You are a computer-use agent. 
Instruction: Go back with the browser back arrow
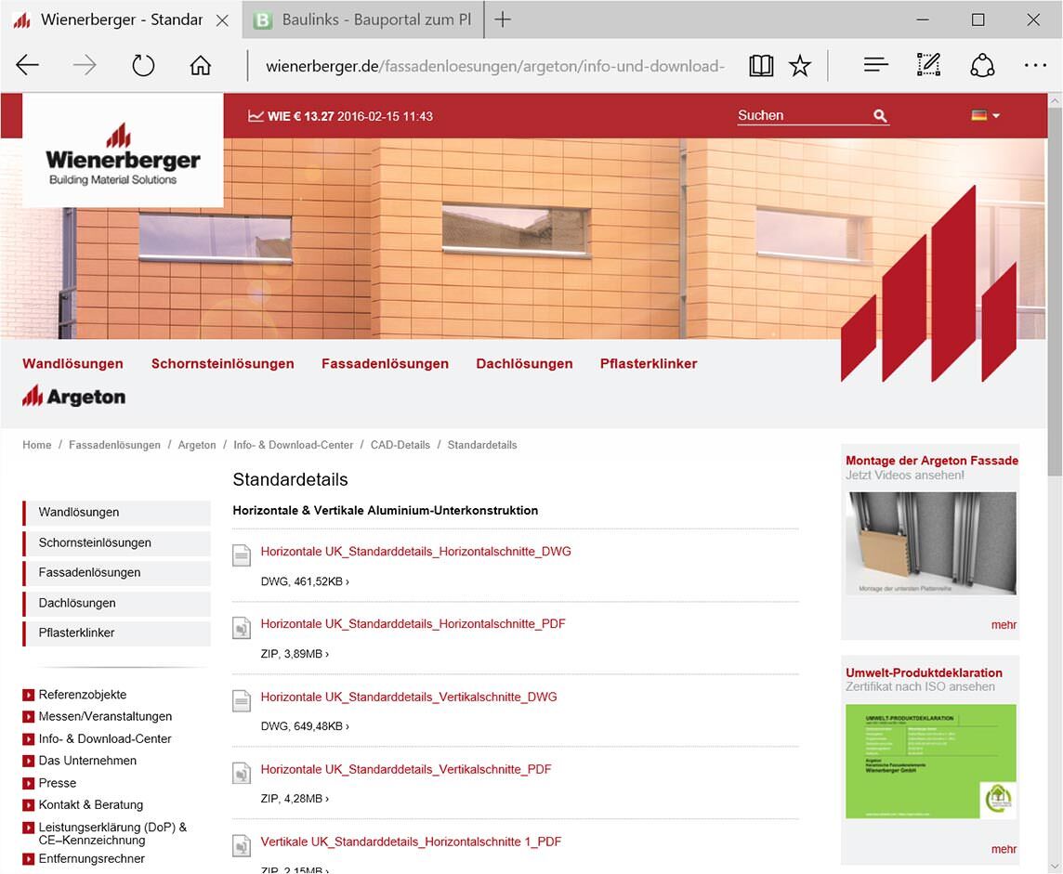coord(28,66)
